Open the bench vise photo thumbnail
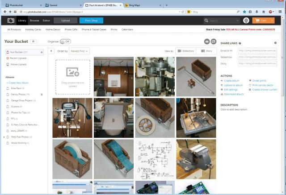This screenshot has height=195, width=286. click(196, 159)
